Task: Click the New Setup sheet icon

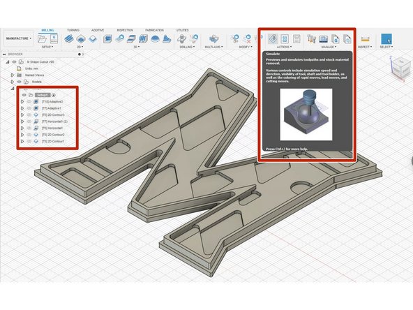Action: tap(54, 39)
